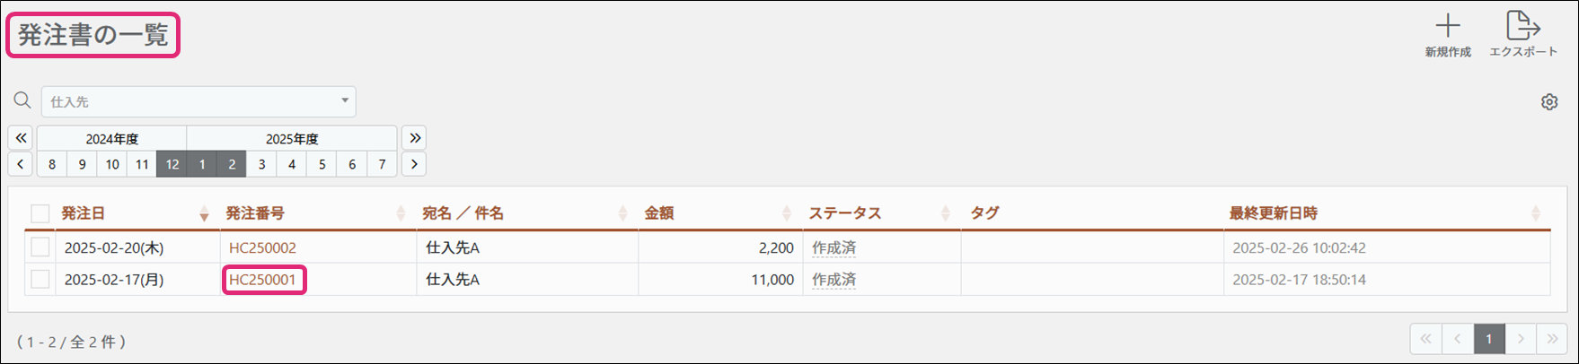Click the search magnifier icon

(x=22, y=101)
